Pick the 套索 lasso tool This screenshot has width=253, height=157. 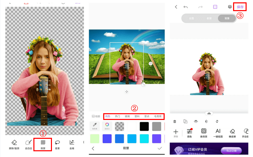(x=57, y=144)
